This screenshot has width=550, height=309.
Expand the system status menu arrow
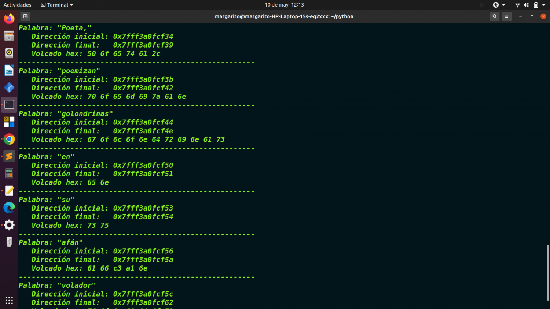[x=544, y=5]
